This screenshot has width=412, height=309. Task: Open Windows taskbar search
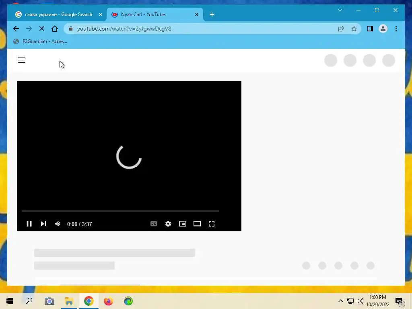click(x=29, y=301)
